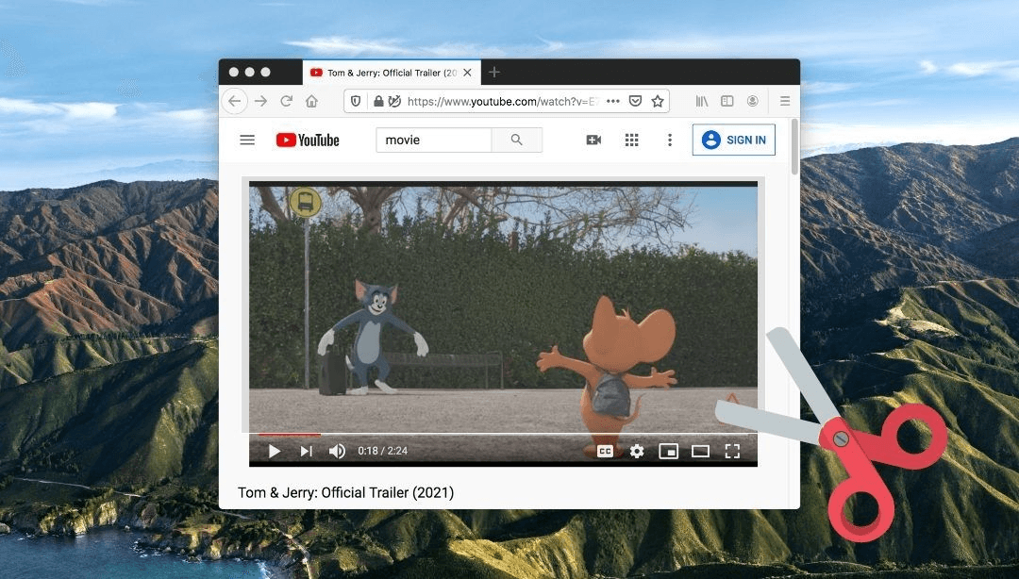Screen dimensions: 1019x579
Task: Play the video with the play button
Action: (x=275, y=451)
